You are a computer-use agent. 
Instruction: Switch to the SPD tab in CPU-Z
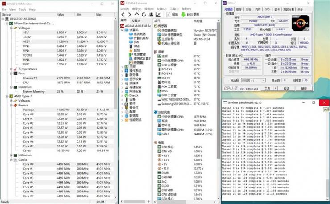pyautogui.click(x=267, y=9)
